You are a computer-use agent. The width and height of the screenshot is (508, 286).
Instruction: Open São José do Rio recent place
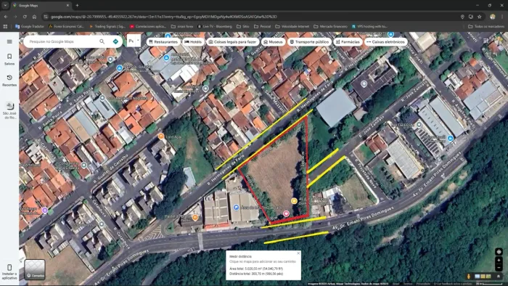point(9,110)
